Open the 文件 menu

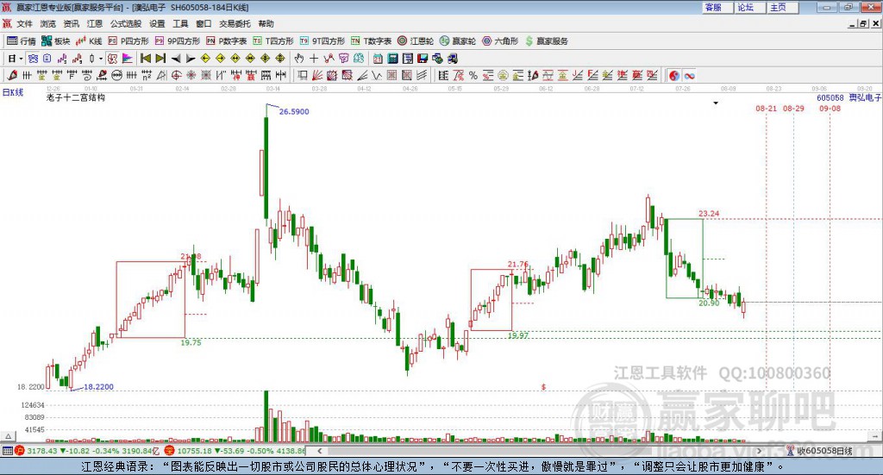(x=24, y=23)
